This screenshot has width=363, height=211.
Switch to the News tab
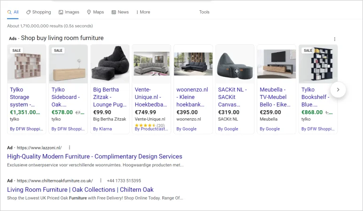[x=120, y=12]
